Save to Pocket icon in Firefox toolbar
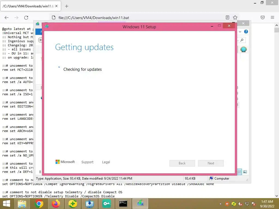This screenshot has width=279, height=209. tap(263, 17)
